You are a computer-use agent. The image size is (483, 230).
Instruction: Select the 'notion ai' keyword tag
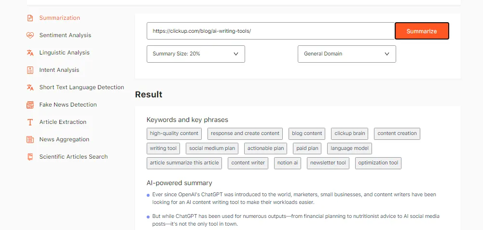pos(288,163)
